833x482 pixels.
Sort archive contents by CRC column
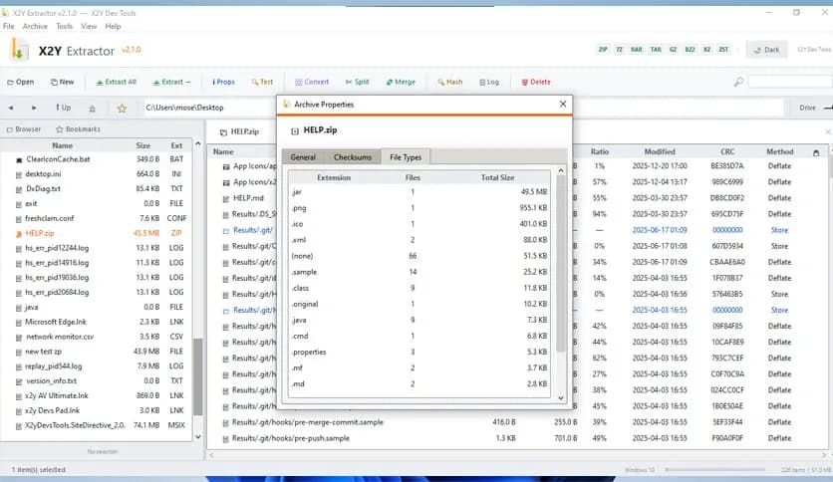pos(727,151)
